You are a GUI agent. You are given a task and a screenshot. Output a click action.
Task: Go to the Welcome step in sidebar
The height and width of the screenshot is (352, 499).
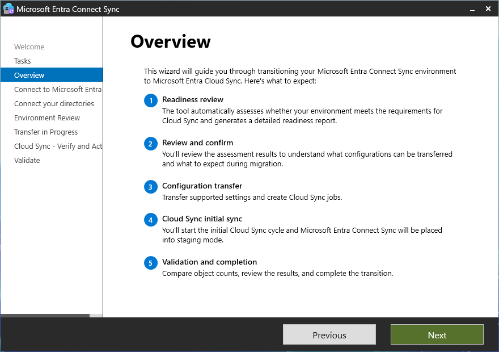tap(29, 47)
